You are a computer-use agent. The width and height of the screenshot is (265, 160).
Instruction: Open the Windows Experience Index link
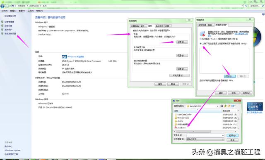[76, 56]
